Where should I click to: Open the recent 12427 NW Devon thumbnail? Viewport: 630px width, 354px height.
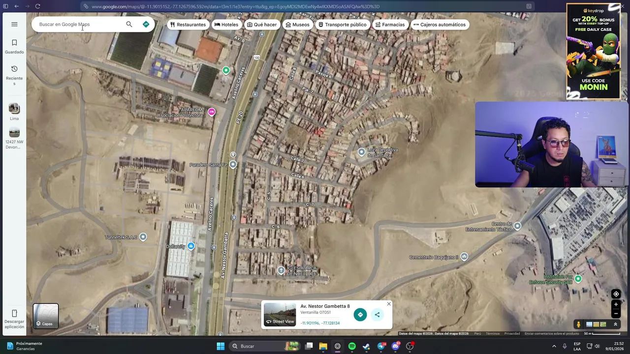pyautogui.click(x=14, y=138)
